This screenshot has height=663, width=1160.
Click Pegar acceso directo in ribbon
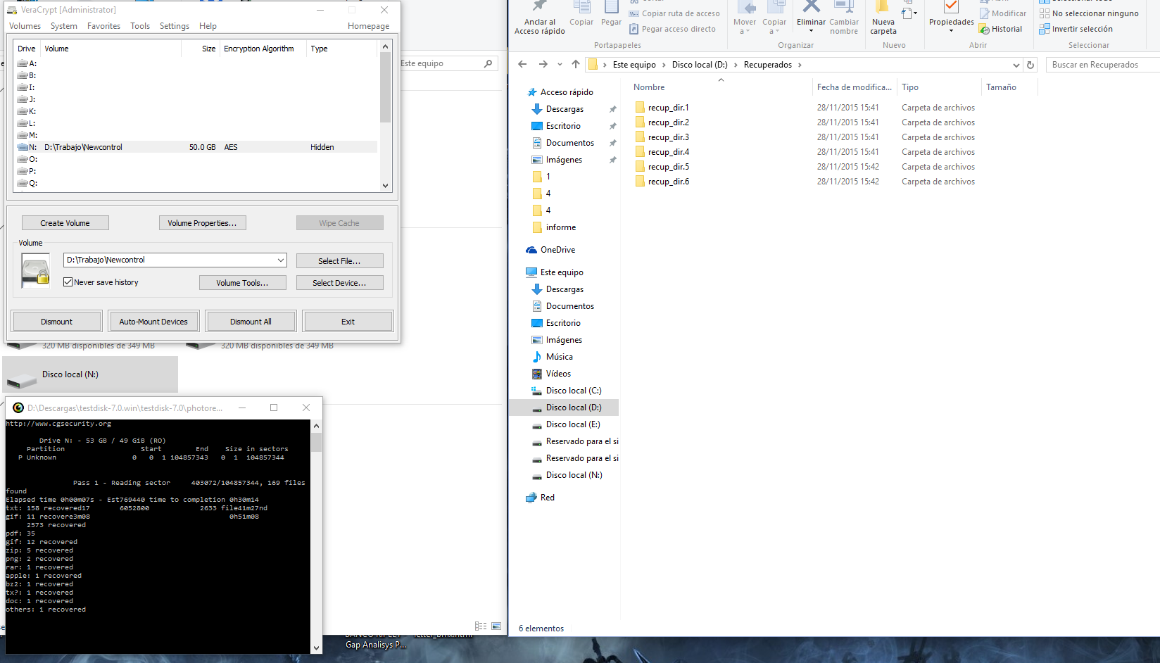coord(672,29)
